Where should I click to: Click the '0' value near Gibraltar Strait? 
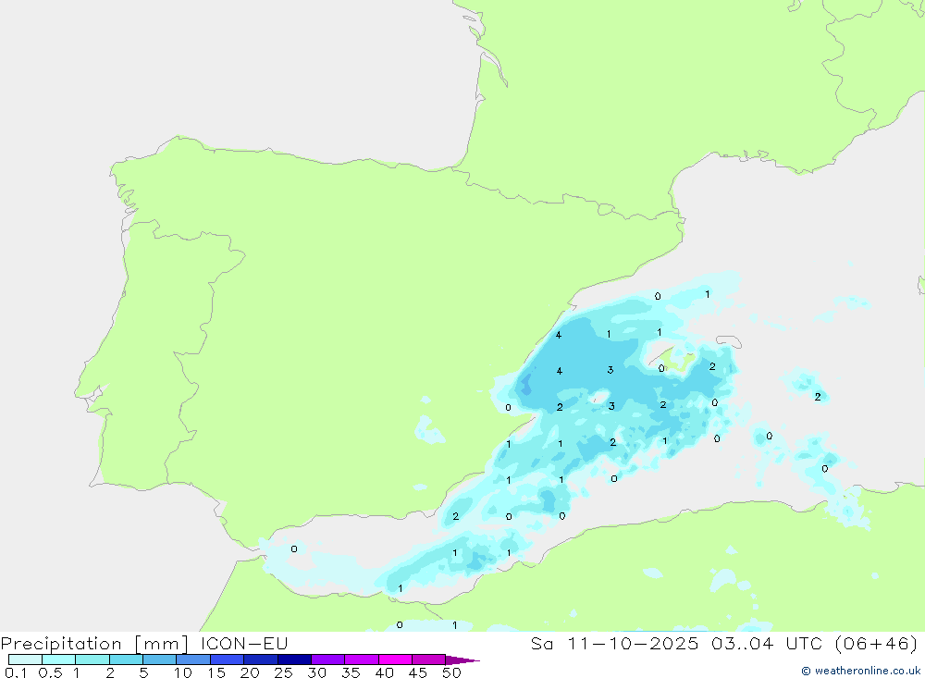(294, 549)
